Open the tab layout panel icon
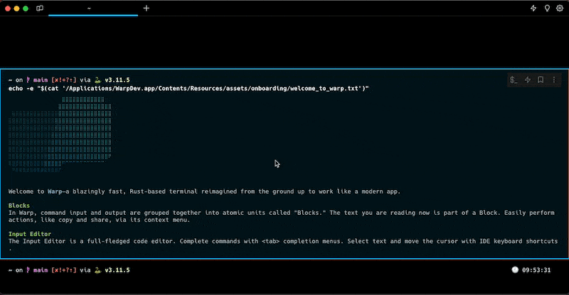This screenshot has height=295, width=569. [40, 9]
